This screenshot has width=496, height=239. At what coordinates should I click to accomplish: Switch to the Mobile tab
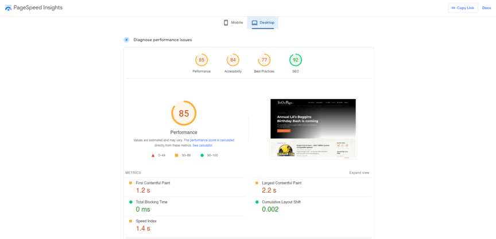point(233,22)
